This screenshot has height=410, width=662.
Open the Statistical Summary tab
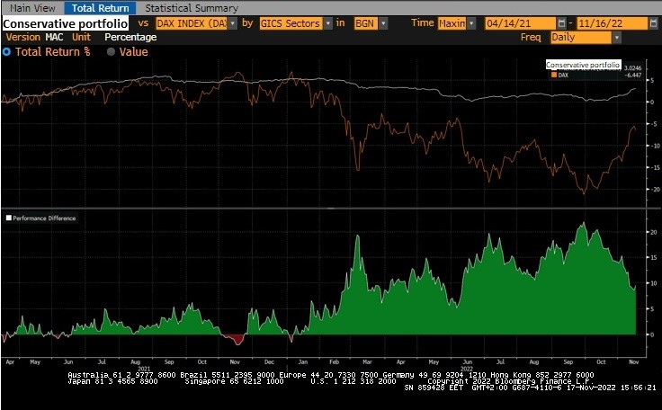tap(192, 8)
